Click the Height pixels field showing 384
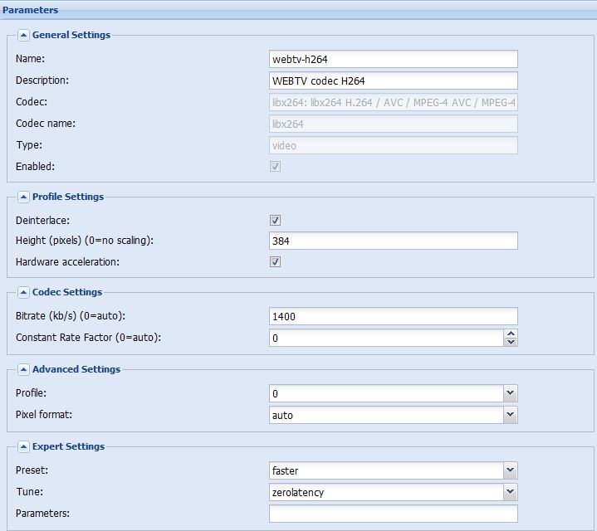 (394, 241)
